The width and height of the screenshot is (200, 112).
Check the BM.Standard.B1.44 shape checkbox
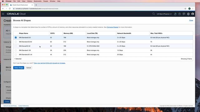pos(16,55)
